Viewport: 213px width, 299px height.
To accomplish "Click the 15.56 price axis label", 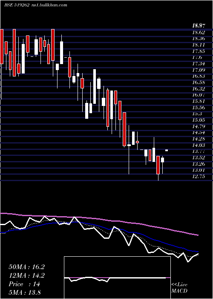I will coord(199,108).
